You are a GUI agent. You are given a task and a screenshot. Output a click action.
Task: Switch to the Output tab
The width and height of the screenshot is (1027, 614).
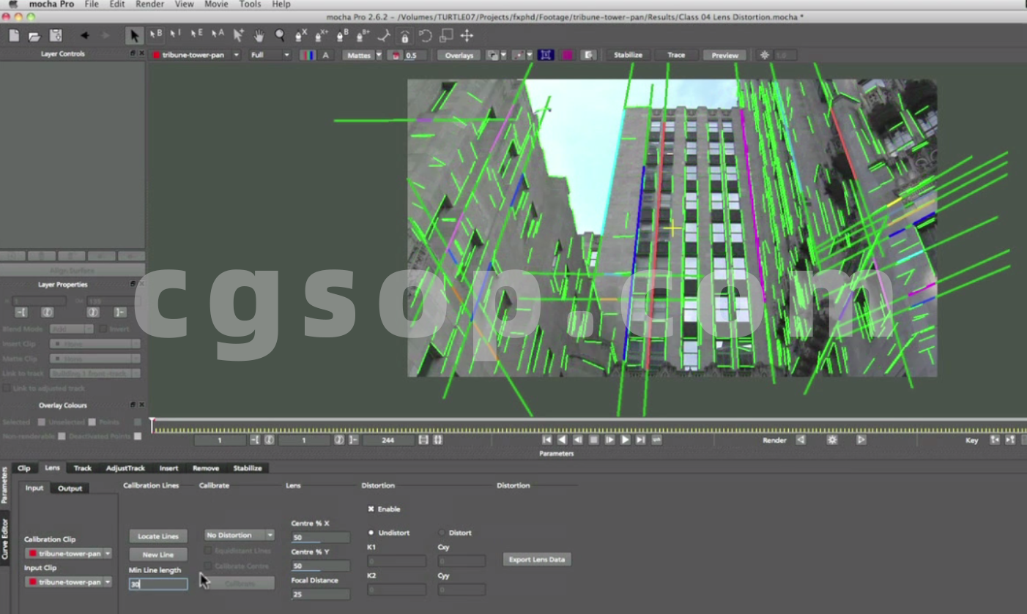tap(70, 488)
